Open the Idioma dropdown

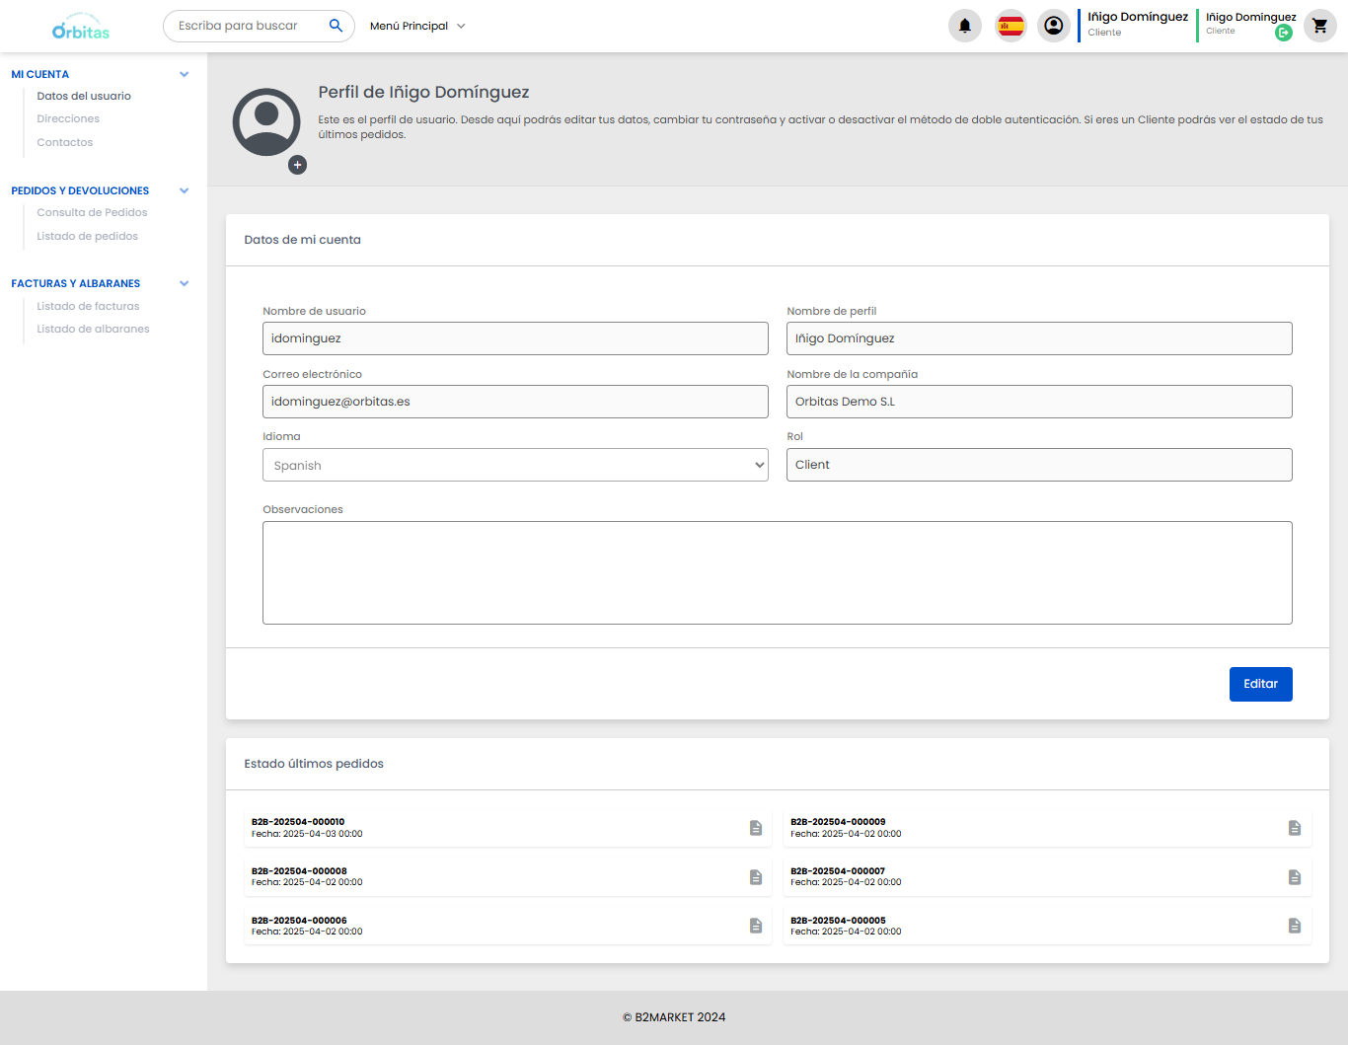(514, 465)
